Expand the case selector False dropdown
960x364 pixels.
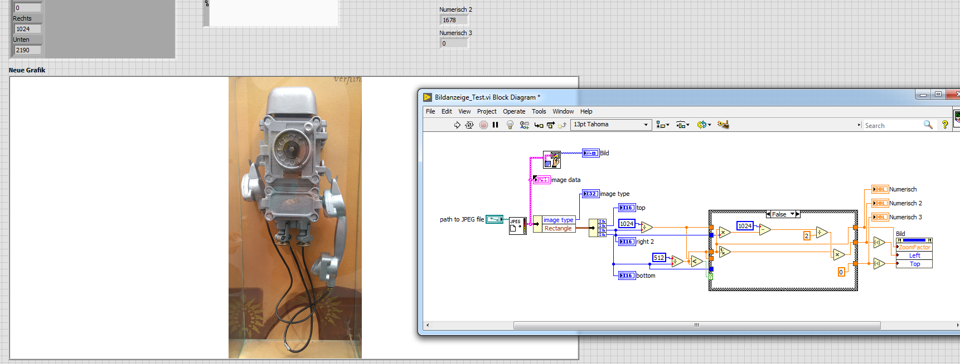click(792, 214)
